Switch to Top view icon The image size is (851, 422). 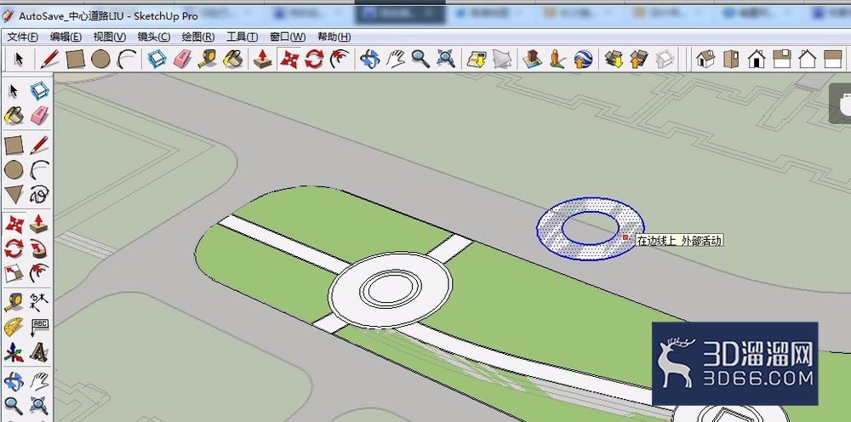731,59
